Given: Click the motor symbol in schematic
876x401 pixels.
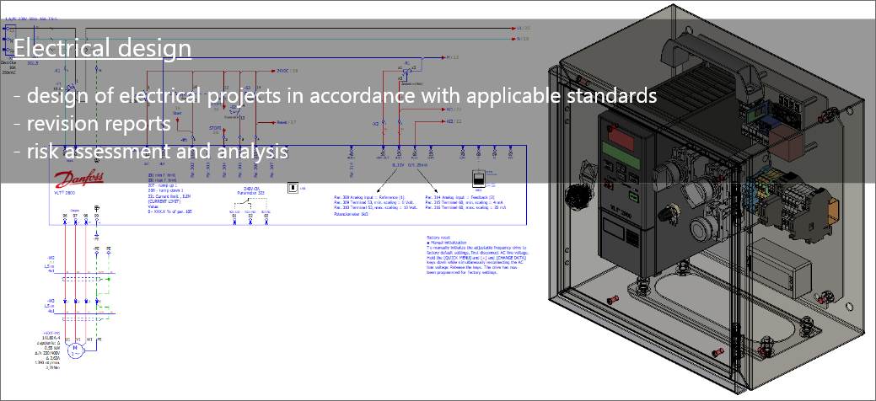Looking at the screenshot, I should [75, 350].
